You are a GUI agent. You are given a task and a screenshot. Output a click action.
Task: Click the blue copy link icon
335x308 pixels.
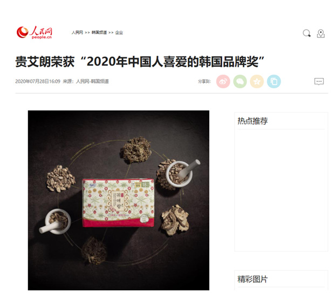pos(274,81)
